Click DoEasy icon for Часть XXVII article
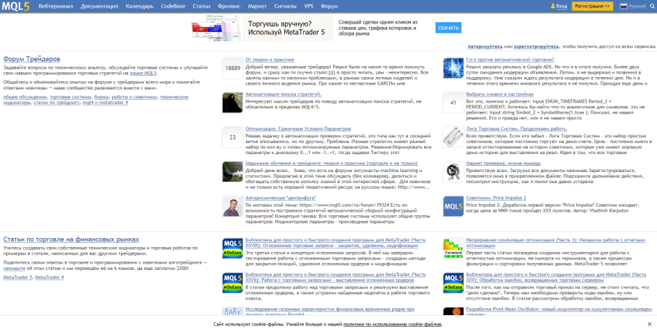Screen dimensions: 657x331 232,283
